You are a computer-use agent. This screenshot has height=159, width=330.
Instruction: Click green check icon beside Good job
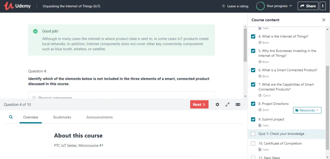[x=35, y=31]
